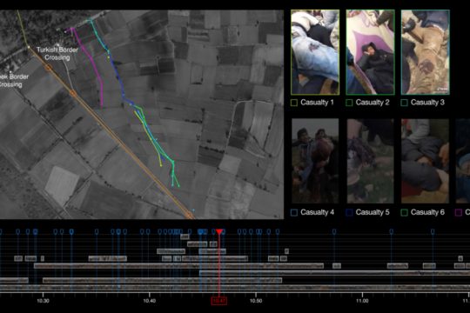Toggle the Casualty 5 checkbox
The image size is (470, 313).
pos(349,212)
